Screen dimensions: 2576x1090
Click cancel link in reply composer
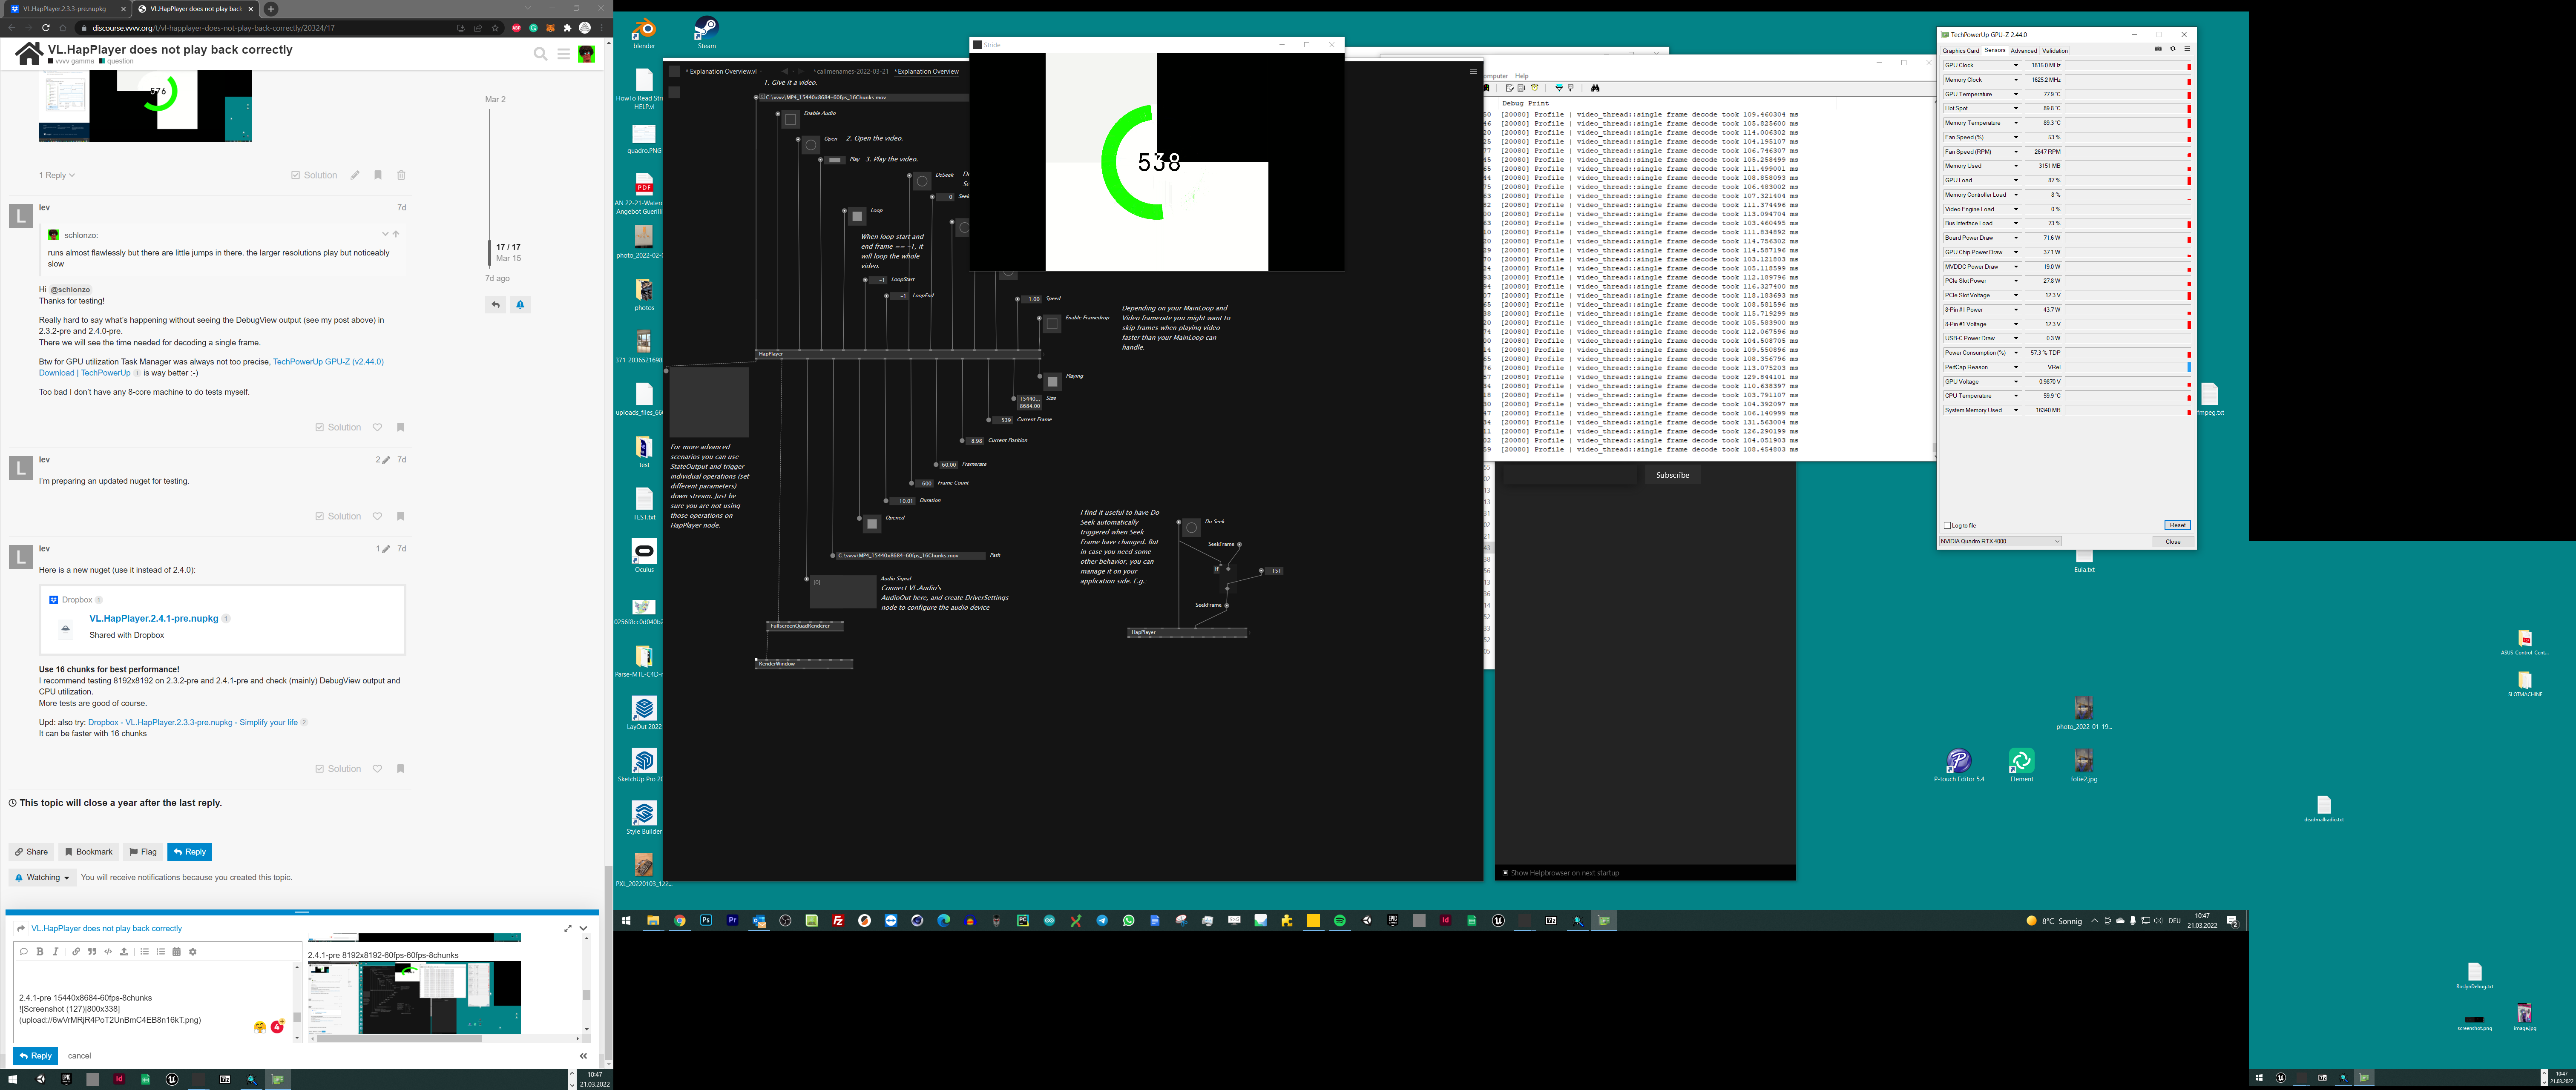coord(79,1056)
